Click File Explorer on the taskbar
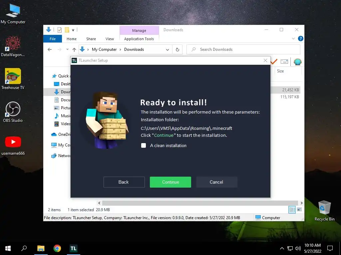This screenshot has width=341, height=255. pos(41,248)
